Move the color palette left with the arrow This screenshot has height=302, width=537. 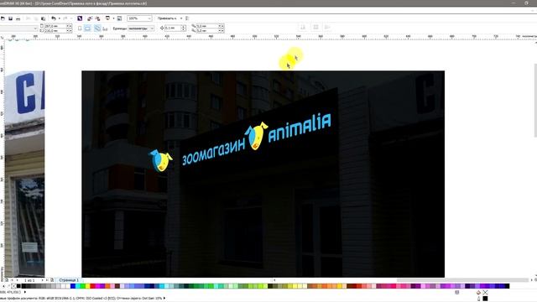click(3, 286)
